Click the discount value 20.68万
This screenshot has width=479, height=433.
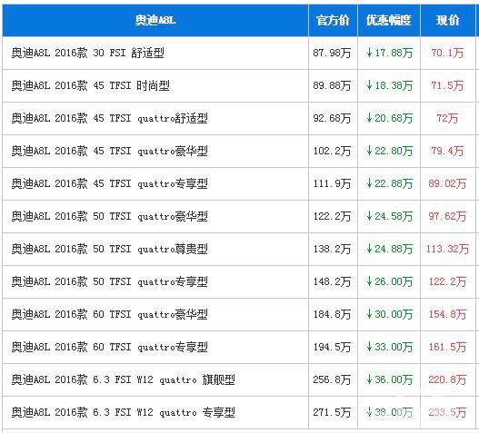[390, 118]
